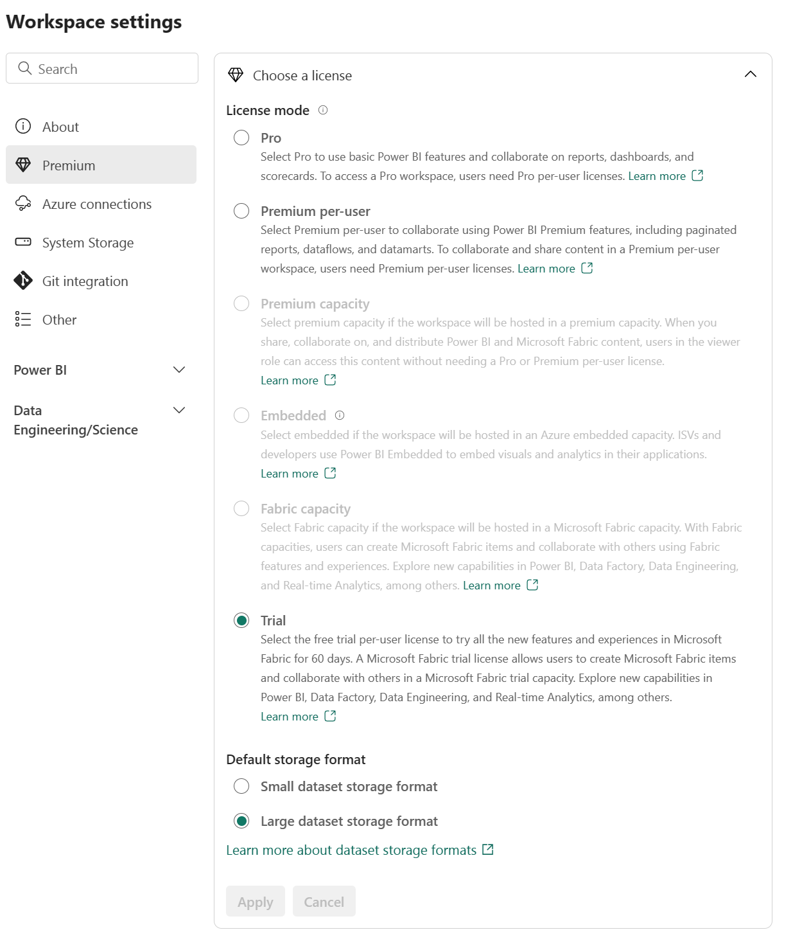Select the Premium per-user radio button
The image size is (793, 939).
click(241, 211)
